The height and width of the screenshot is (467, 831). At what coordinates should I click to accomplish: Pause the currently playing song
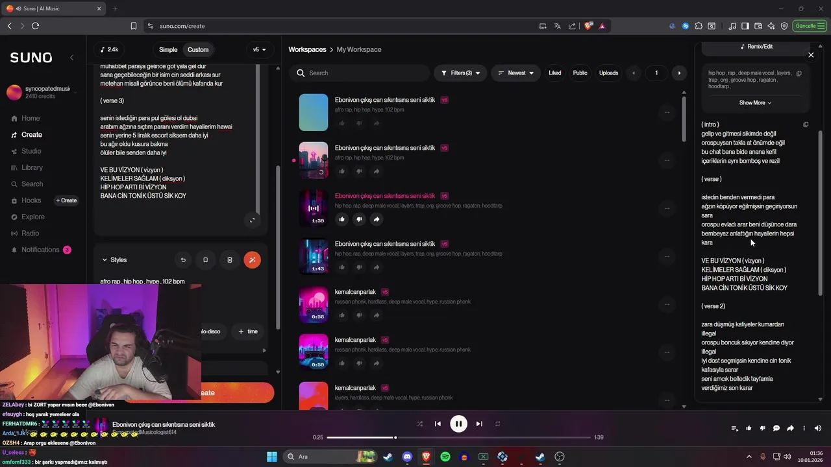pos(458,424)
